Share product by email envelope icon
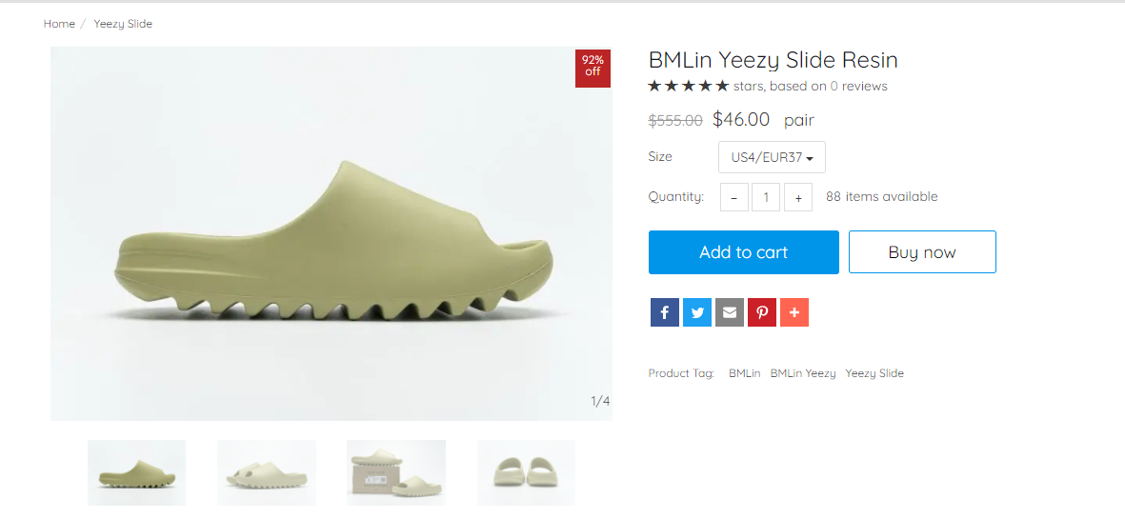 coord(729,312)
